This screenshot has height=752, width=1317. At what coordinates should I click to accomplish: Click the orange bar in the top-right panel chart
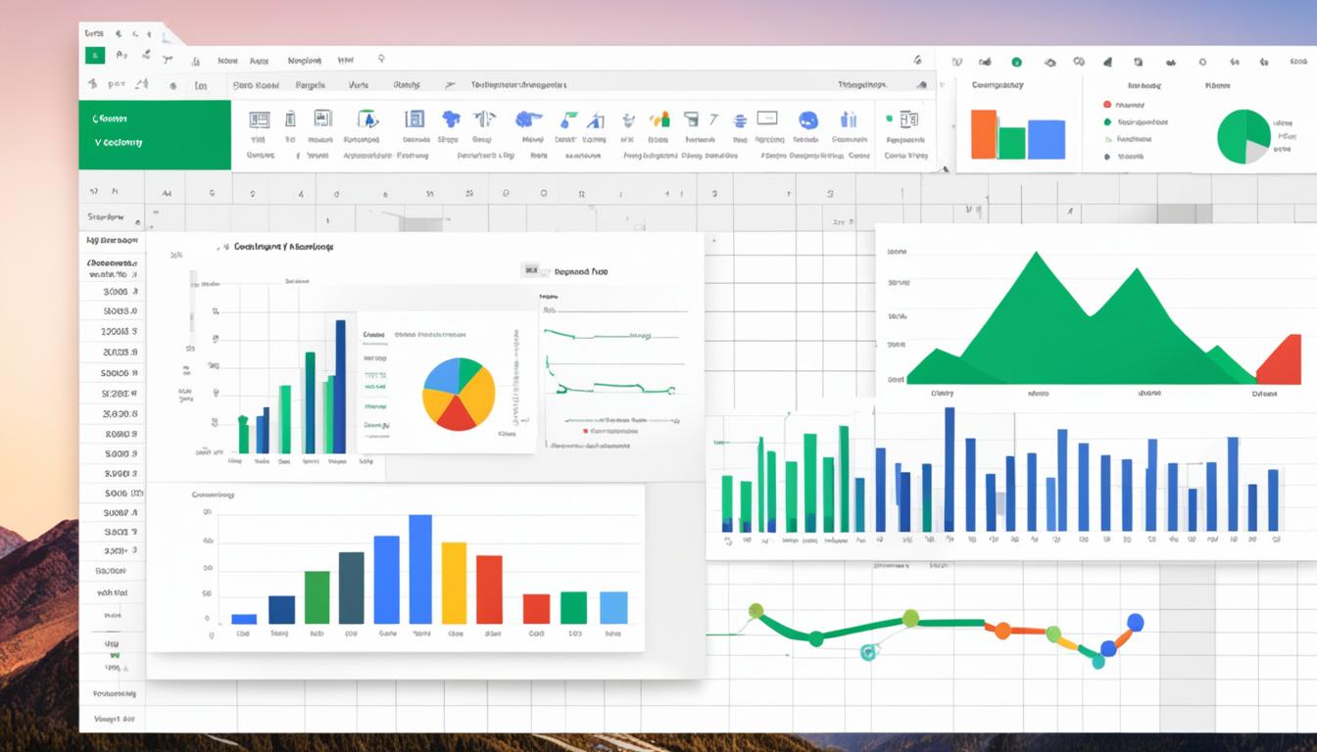(x=984, y=134)
